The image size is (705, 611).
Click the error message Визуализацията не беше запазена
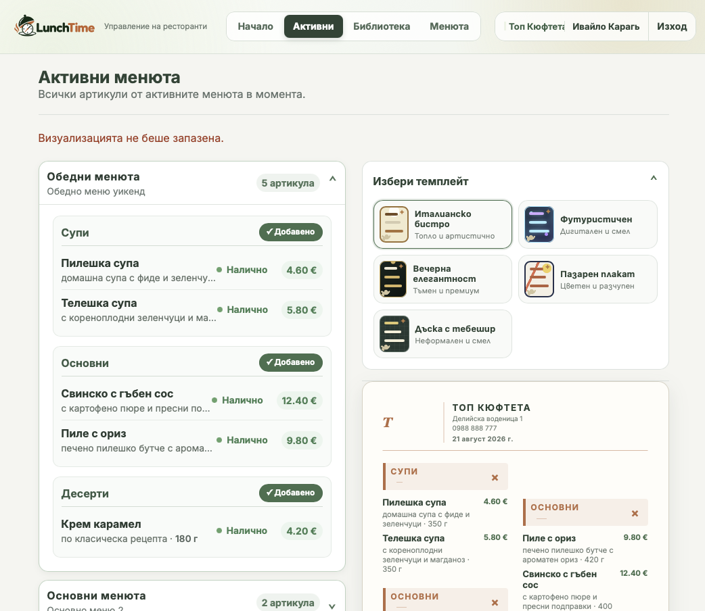(131, 138)
